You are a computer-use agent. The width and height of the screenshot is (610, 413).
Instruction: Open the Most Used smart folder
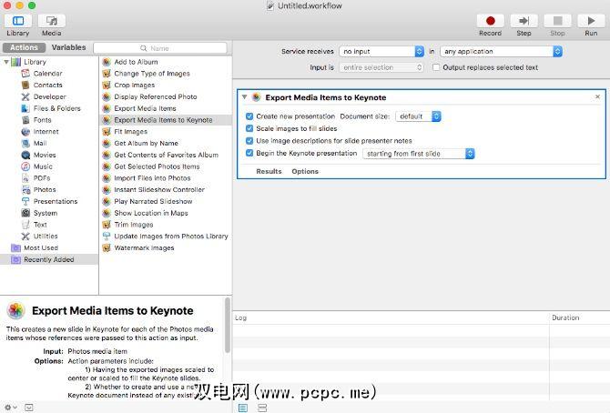pyautogui.click(x=40, y=248)
